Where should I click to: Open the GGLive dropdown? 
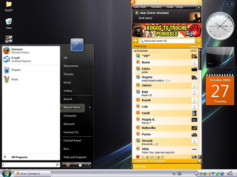(195, 46)
